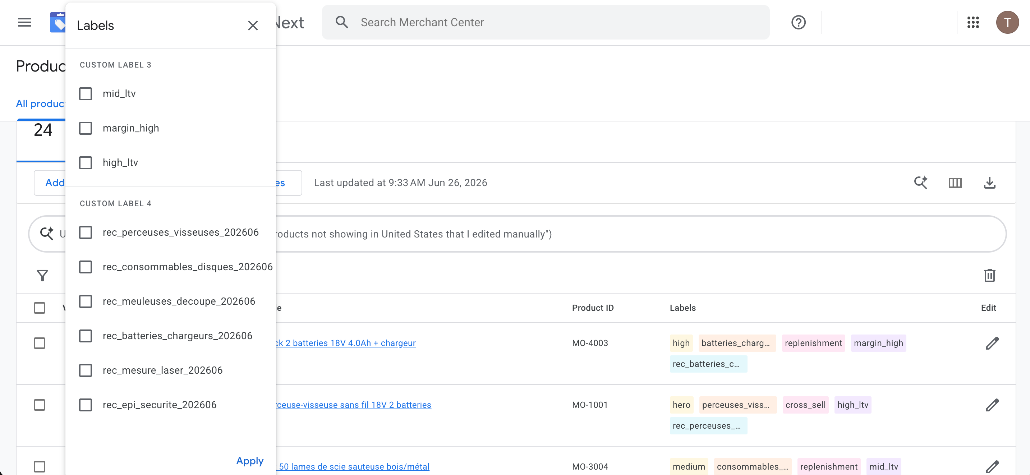This screenshot has height=475, width=1030.
Task: Click the 'perceuses_viss…' label chip
Action: (x=738, y=405)
